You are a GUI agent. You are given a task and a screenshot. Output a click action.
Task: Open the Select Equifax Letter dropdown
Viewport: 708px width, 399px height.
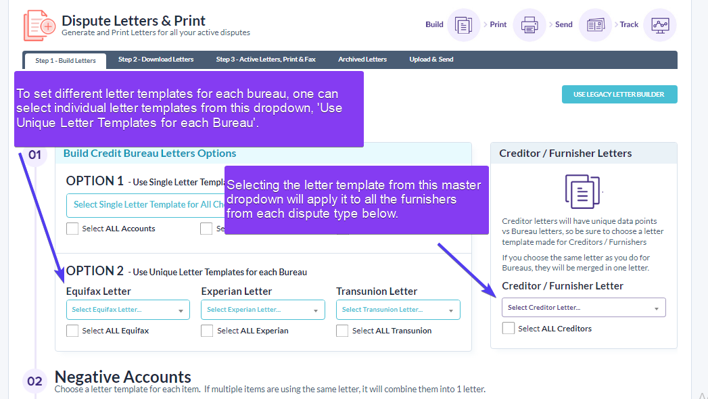tap(128, 310)
